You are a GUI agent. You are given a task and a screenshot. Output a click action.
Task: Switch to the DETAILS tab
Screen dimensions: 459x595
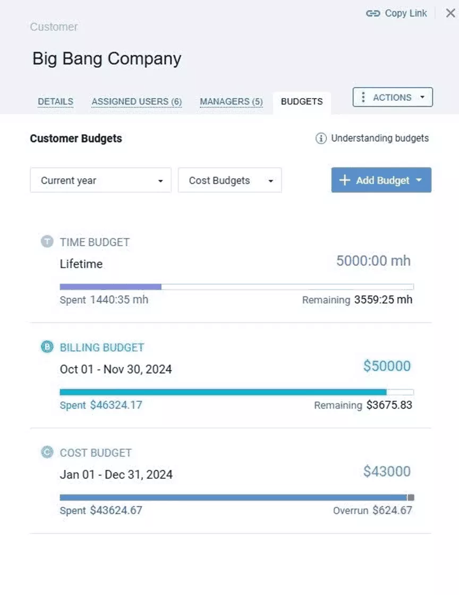pyautogui.click(x=55, y=101)
